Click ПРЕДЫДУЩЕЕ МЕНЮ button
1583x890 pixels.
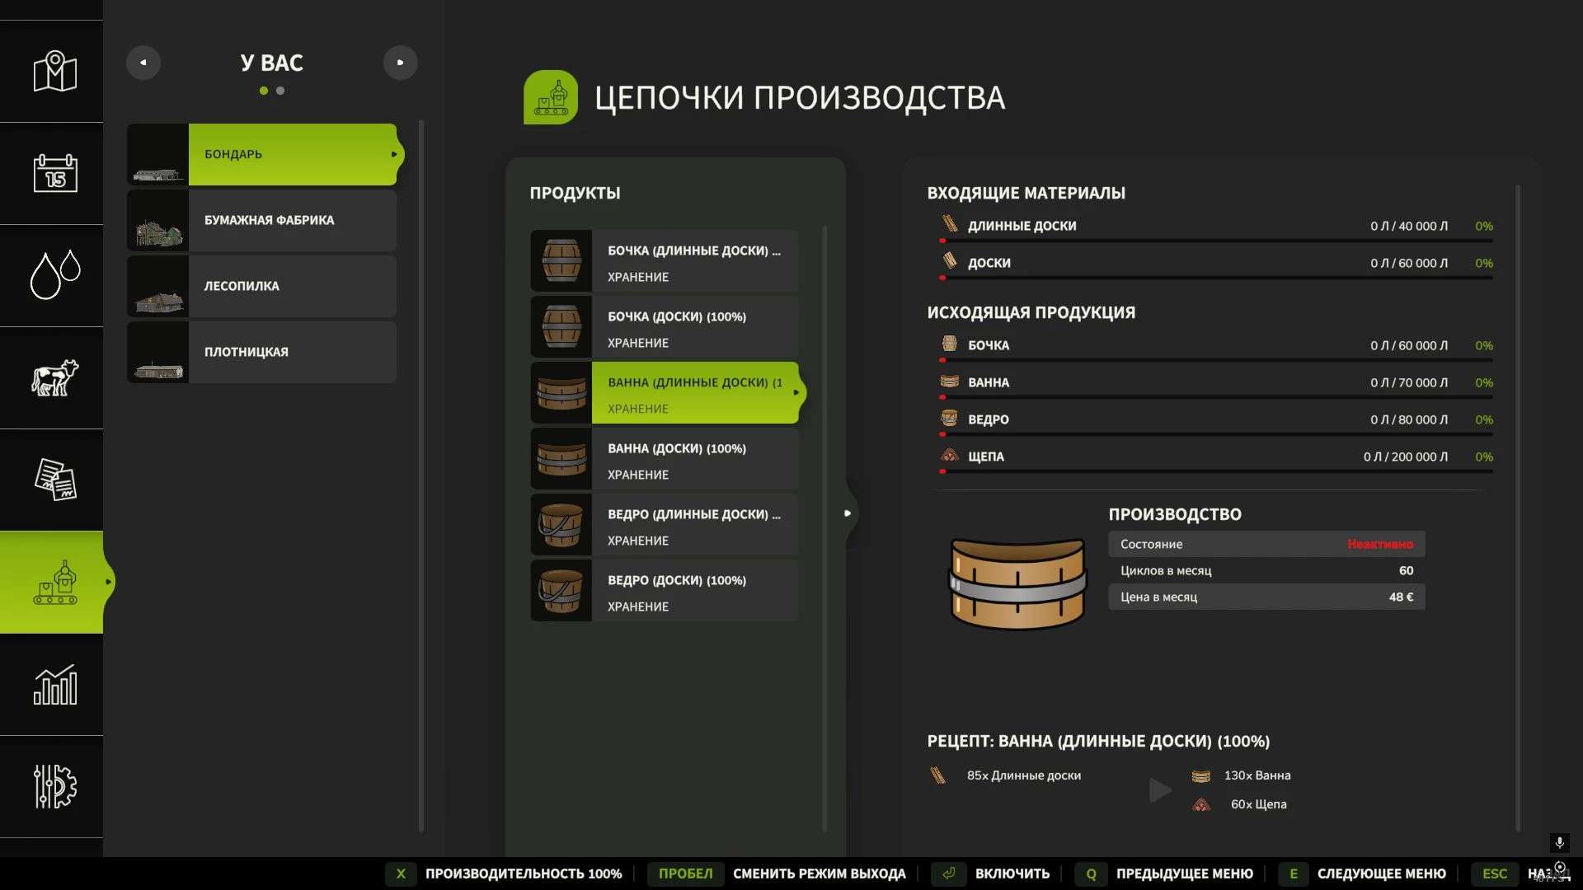click(x=1183, y=874)
